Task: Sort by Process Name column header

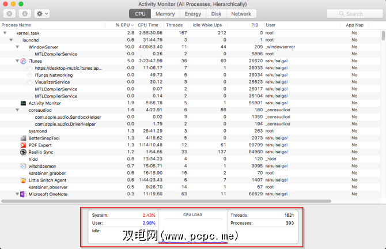Action: (x=52, y=25)
